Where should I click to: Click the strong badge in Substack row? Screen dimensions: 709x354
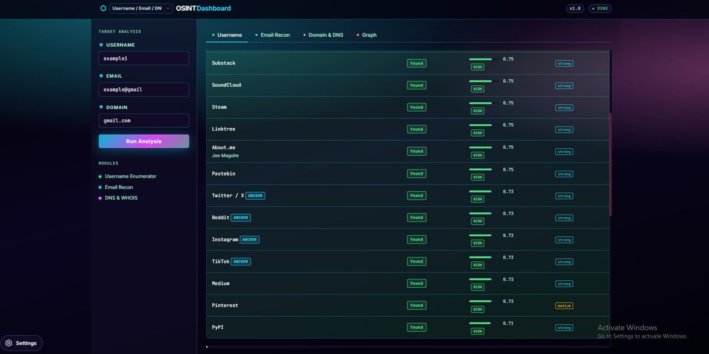(x=564, y=63)
